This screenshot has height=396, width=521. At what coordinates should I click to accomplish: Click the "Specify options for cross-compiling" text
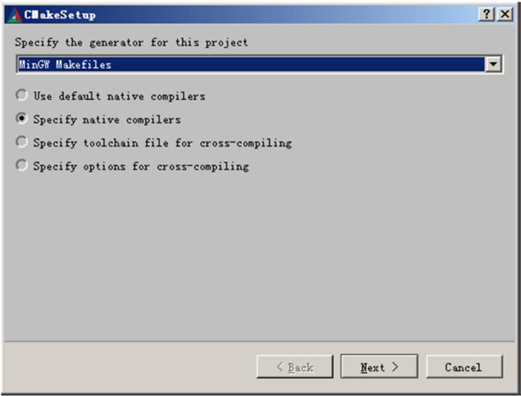[141, 166]
